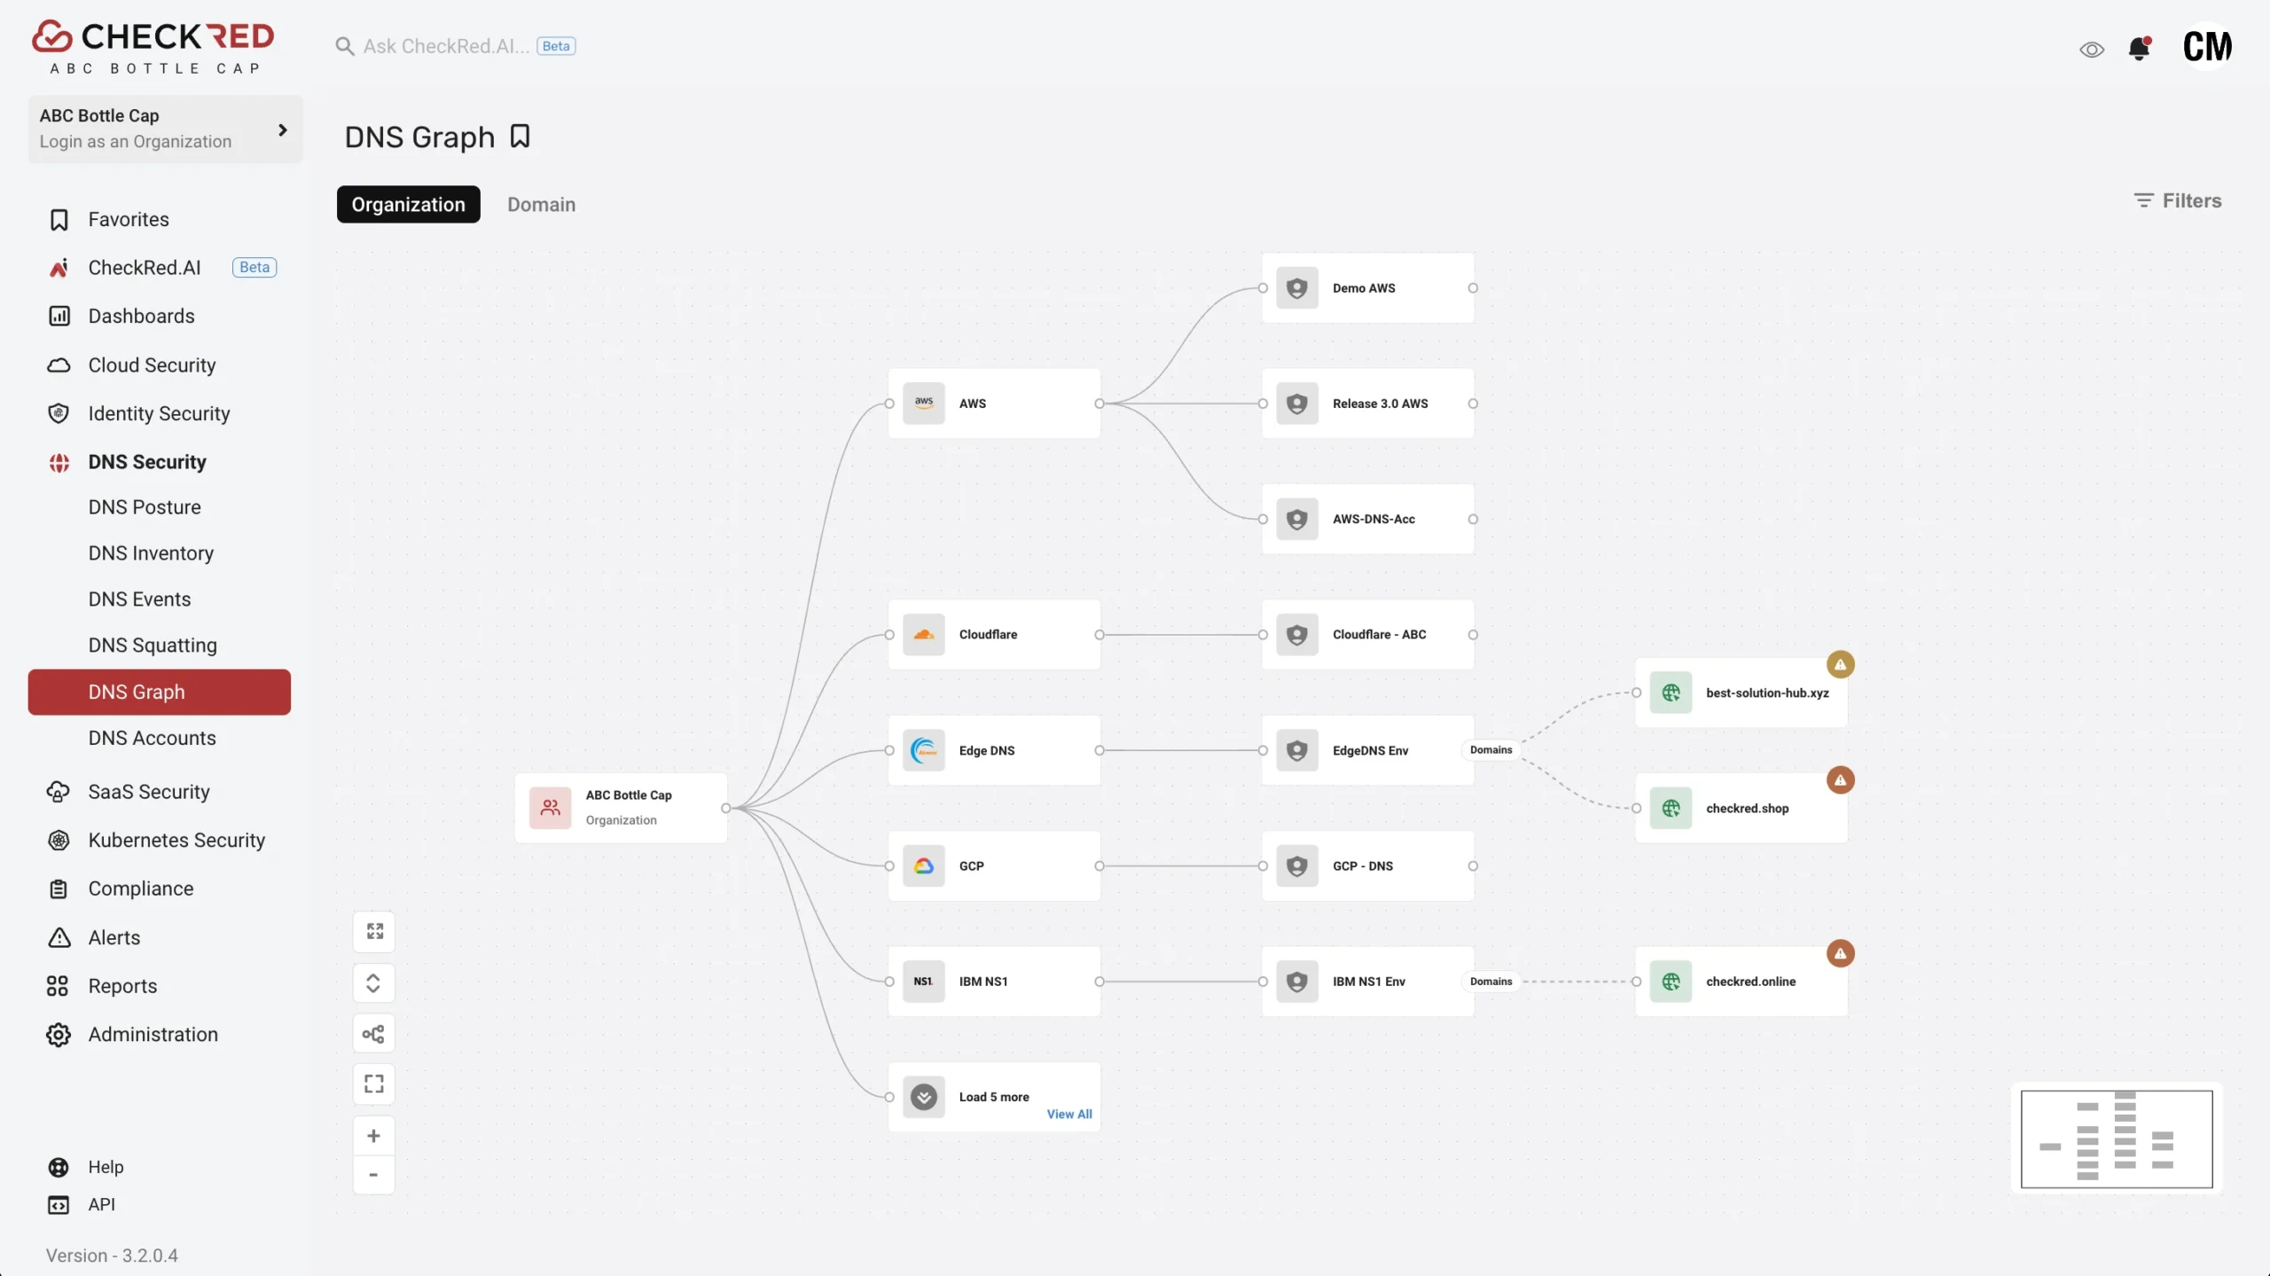This screenshot has width=2270, height=1276.
Task: Click the graph minimap
Action: [x=2117, y=1139]
